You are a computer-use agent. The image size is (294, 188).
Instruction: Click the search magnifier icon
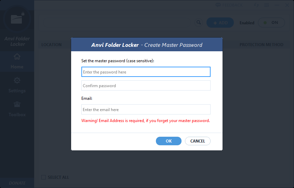pos(199,23)
